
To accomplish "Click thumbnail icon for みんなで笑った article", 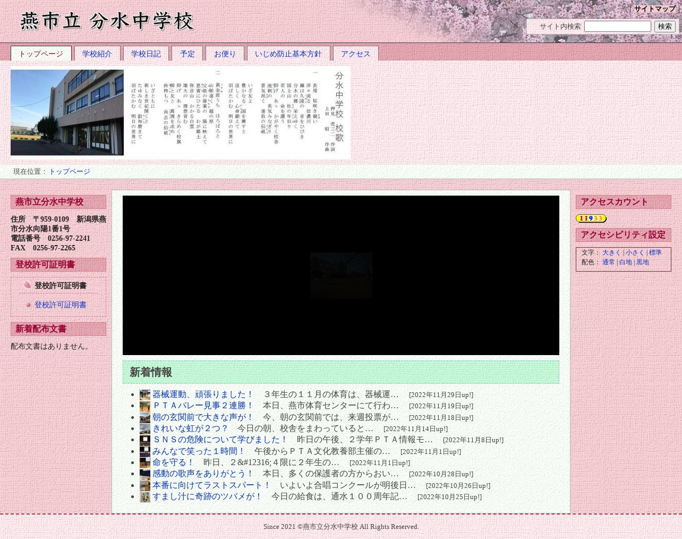I will tap(145, 452).
